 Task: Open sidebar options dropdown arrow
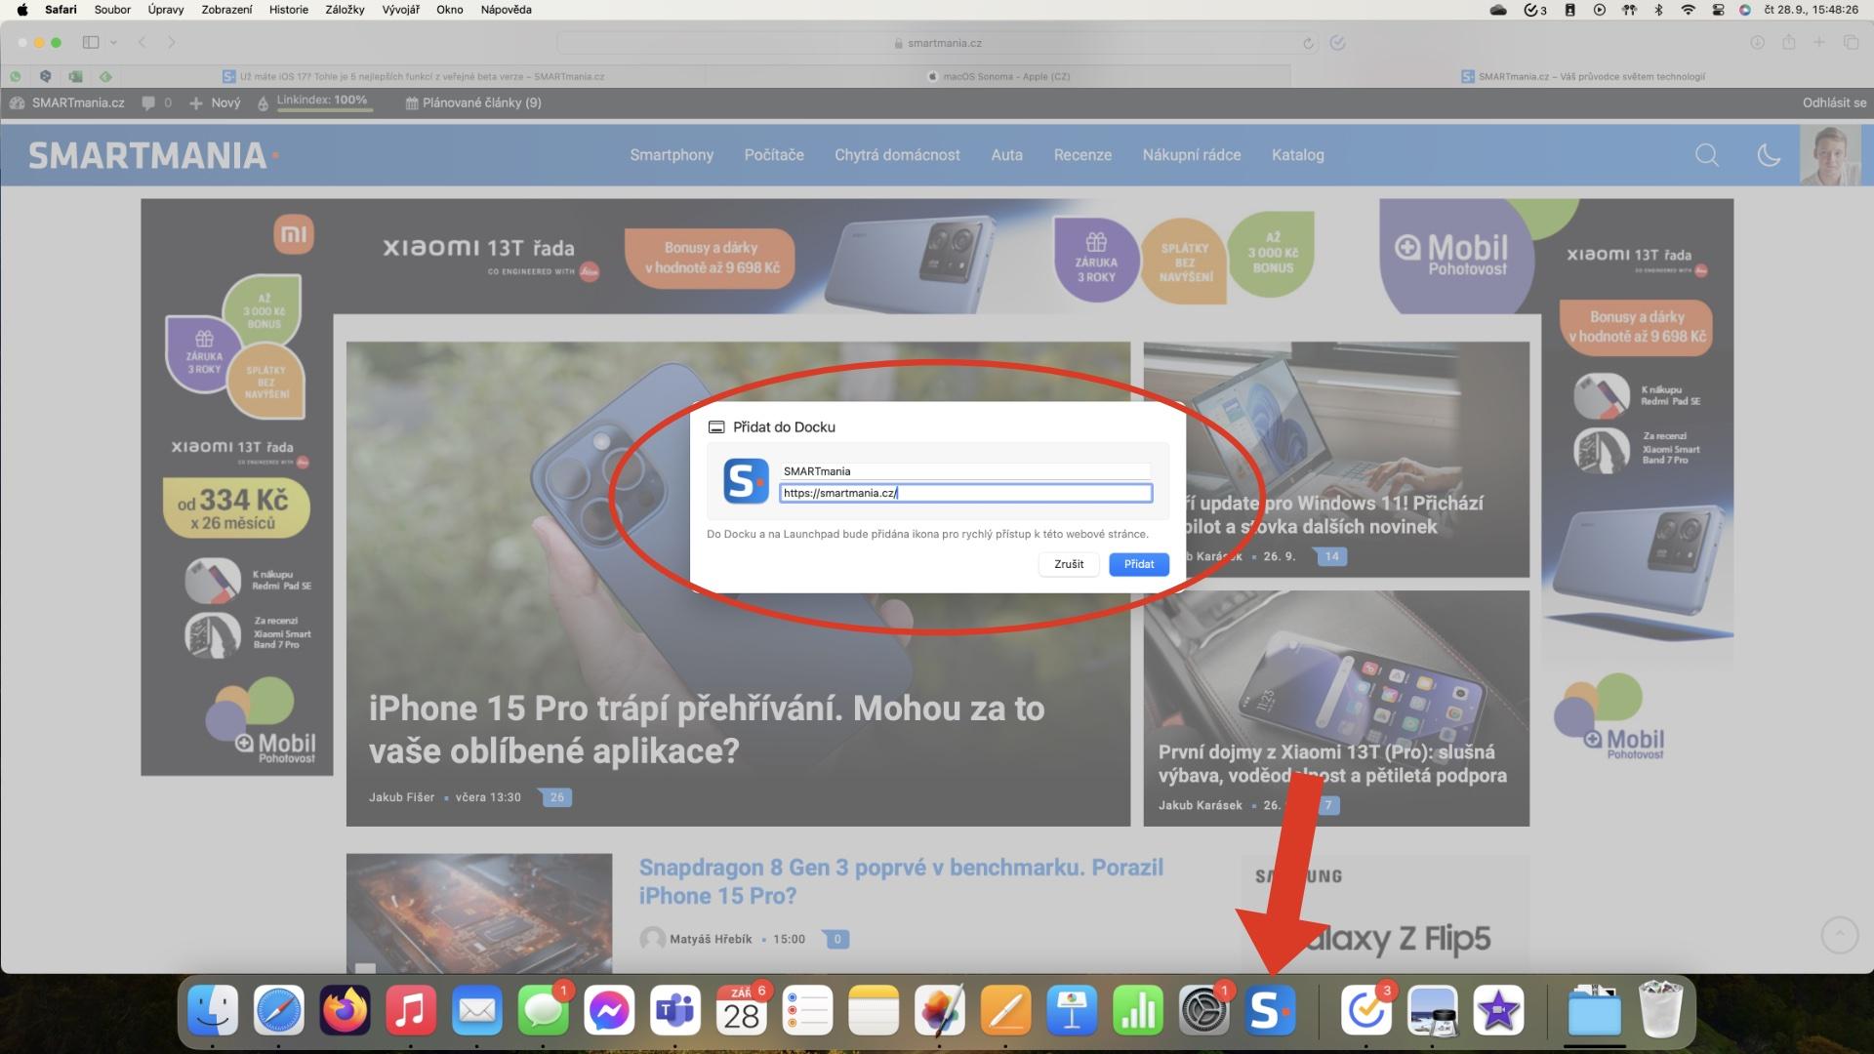click(x=113, y=42)
